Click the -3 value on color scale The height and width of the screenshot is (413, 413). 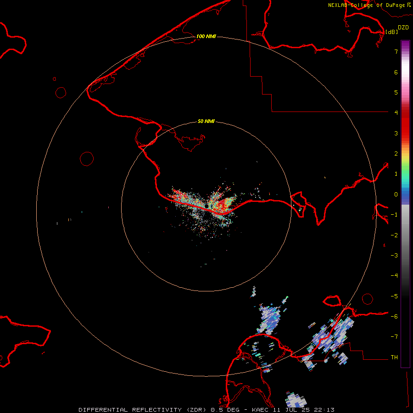coord(394,256)
